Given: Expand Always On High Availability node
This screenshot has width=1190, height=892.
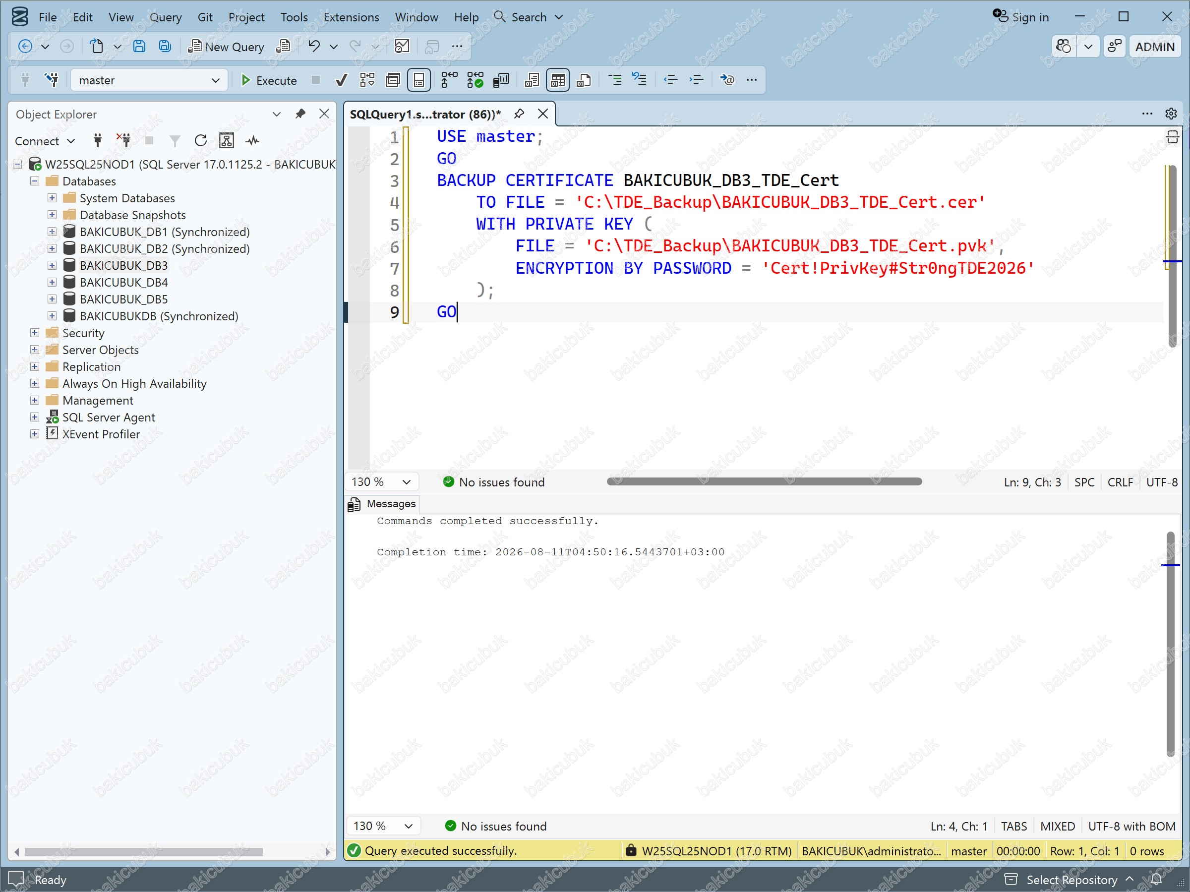Looking at the screenshot, I should point(35,384).
